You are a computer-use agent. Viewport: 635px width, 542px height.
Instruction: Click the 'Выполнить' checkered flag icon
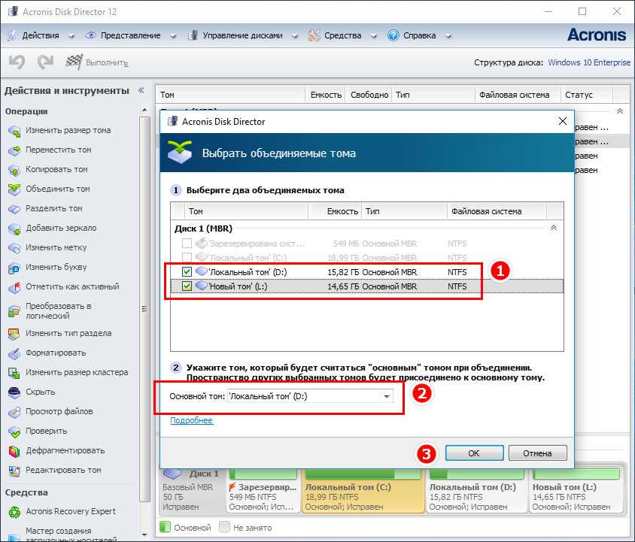tap(74, 62)
